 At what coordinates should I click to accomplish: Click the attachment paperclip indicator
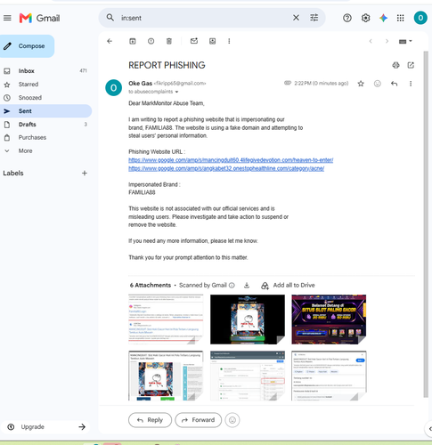tap(288, 83)
